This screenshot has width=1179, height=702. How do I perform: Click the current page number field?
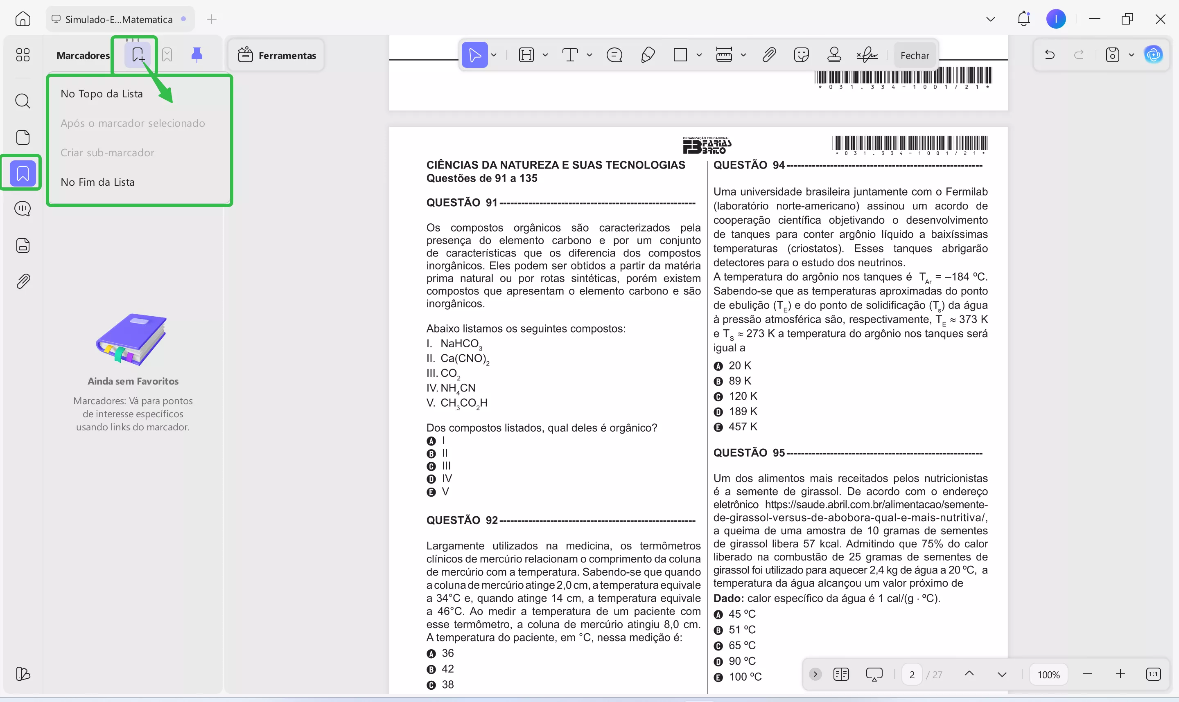(x=912, y=675)
